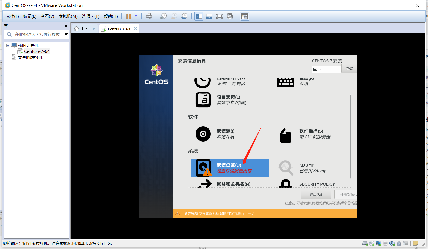Open the 选项卡(T) menu
428x249 pixels.
click(x=91, y=16)
